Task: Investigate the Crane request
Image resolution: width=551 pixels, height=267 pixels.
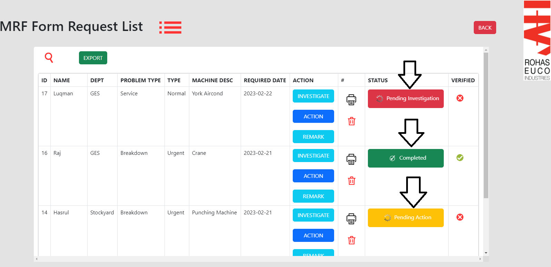Action: pos(313,156)
